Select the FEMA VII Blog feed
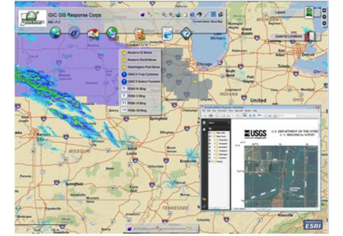Viewport: 343px width, 236px height. point(141,110)
